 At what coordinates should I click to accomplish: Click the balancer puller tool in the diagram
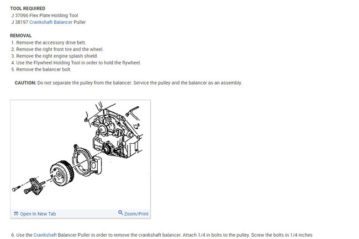click(34, 186)
